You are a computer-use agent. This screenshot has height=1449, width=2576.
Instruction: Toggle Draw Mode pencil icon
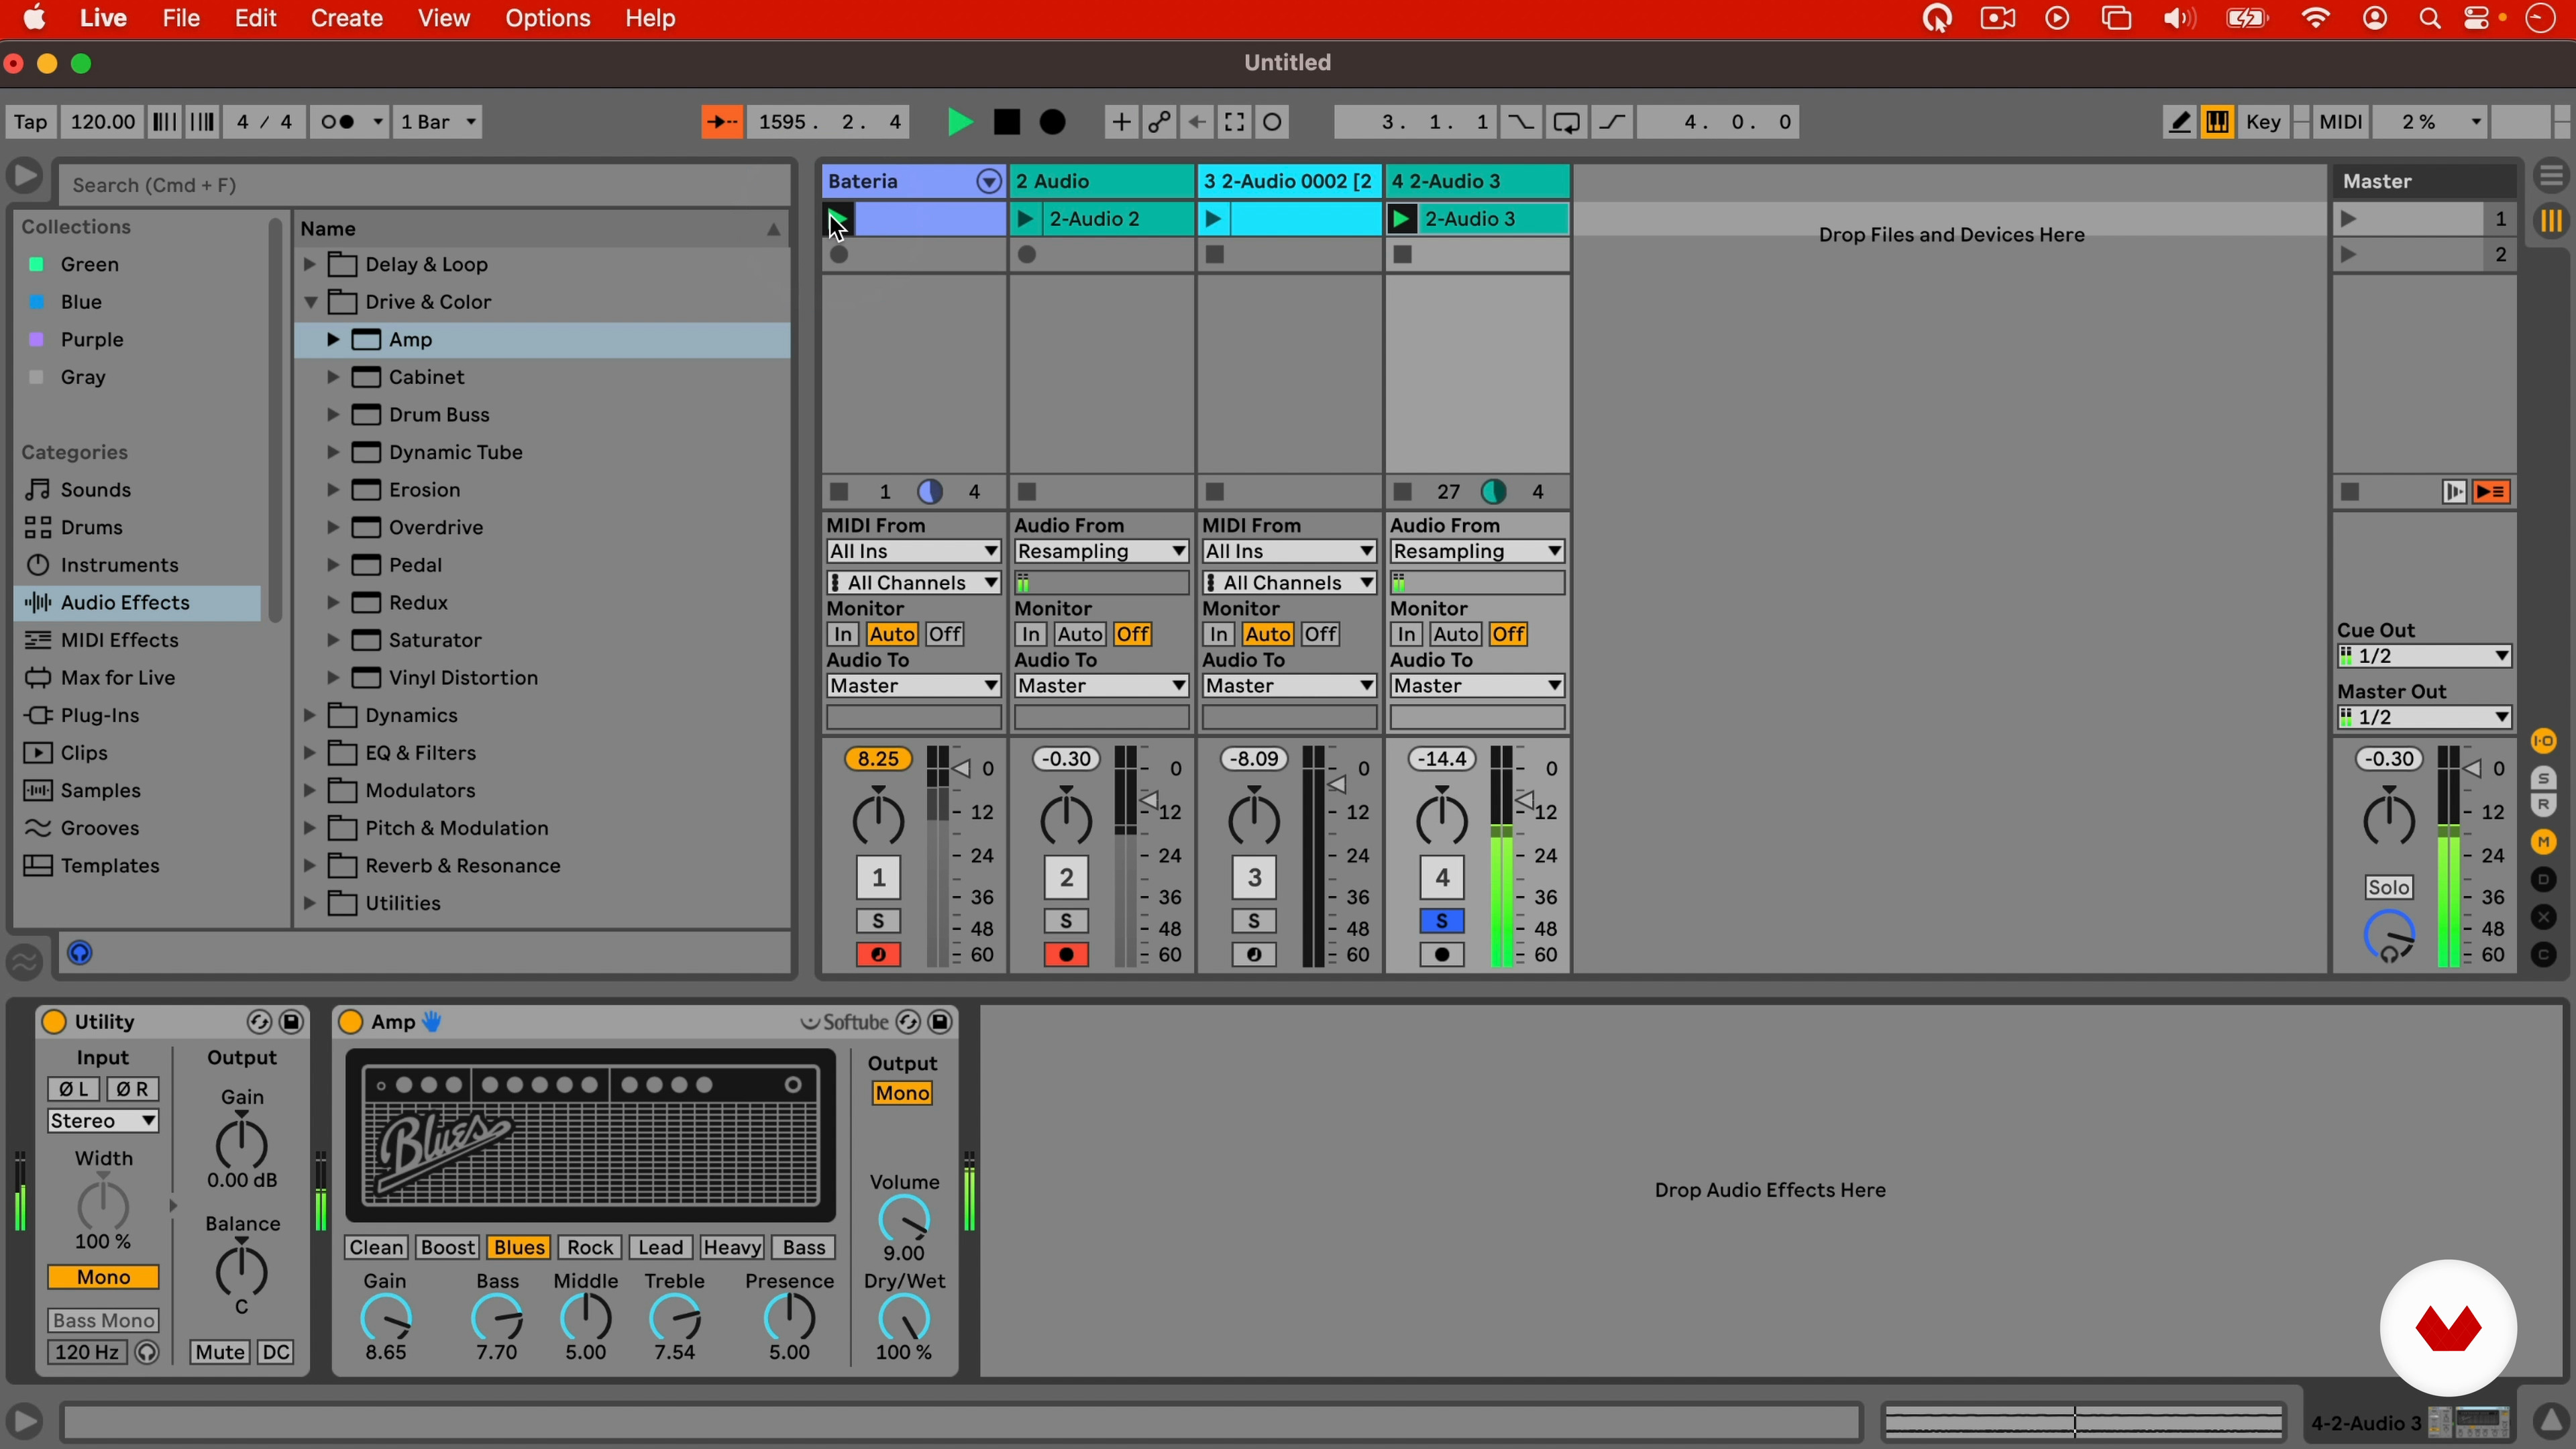click(x=2180, y=122)
